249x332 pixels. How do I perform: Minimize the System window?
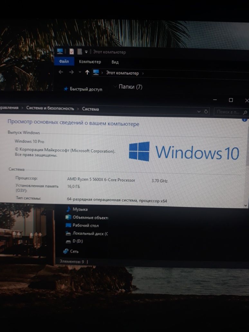tap(215, 99)
